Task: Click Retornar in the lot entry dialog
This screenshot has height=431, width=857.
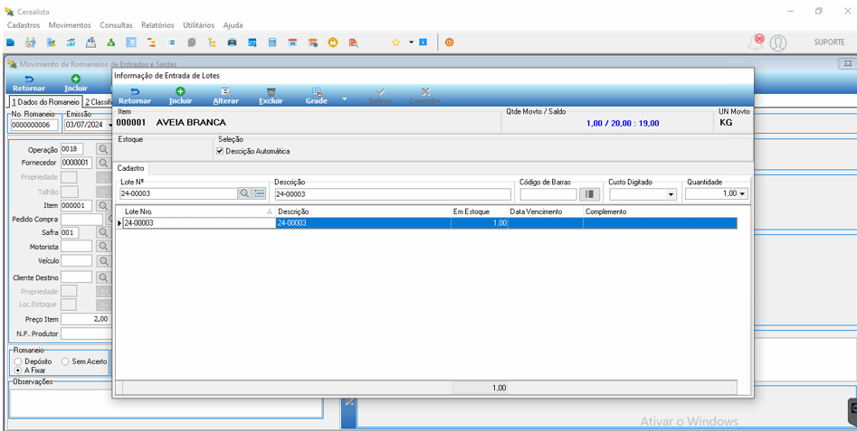Action: tap(135, 96)
